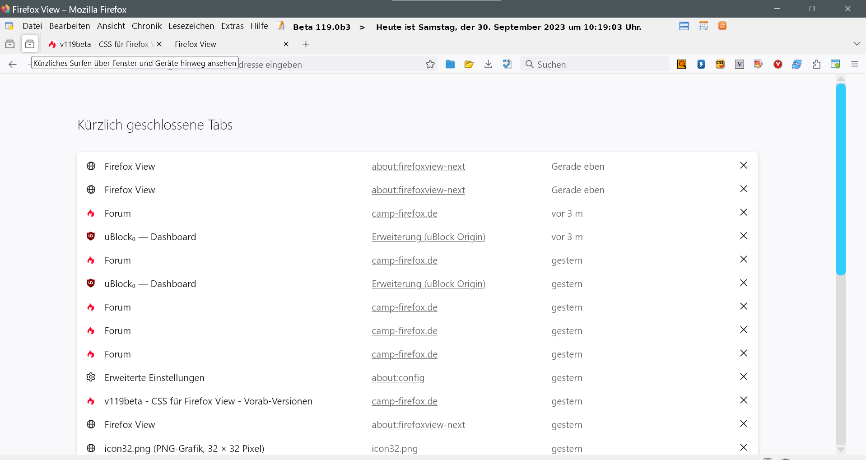Open the Hilfe menu
This screenshot has width=866, height=460.
pos(259,26)
